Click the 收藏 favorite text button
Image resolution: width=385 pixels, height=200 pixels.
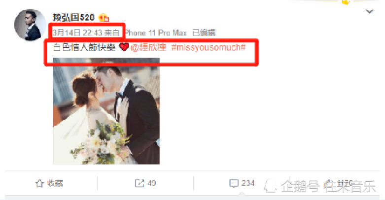pos(55,183)
